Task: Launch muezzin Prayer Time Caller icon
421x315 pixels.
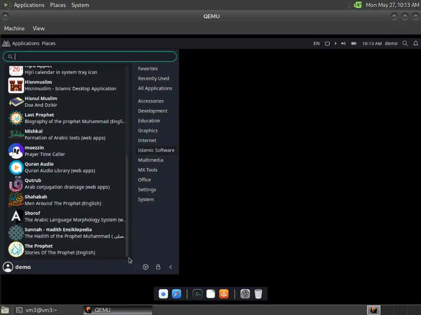Action: pos(16,151)
